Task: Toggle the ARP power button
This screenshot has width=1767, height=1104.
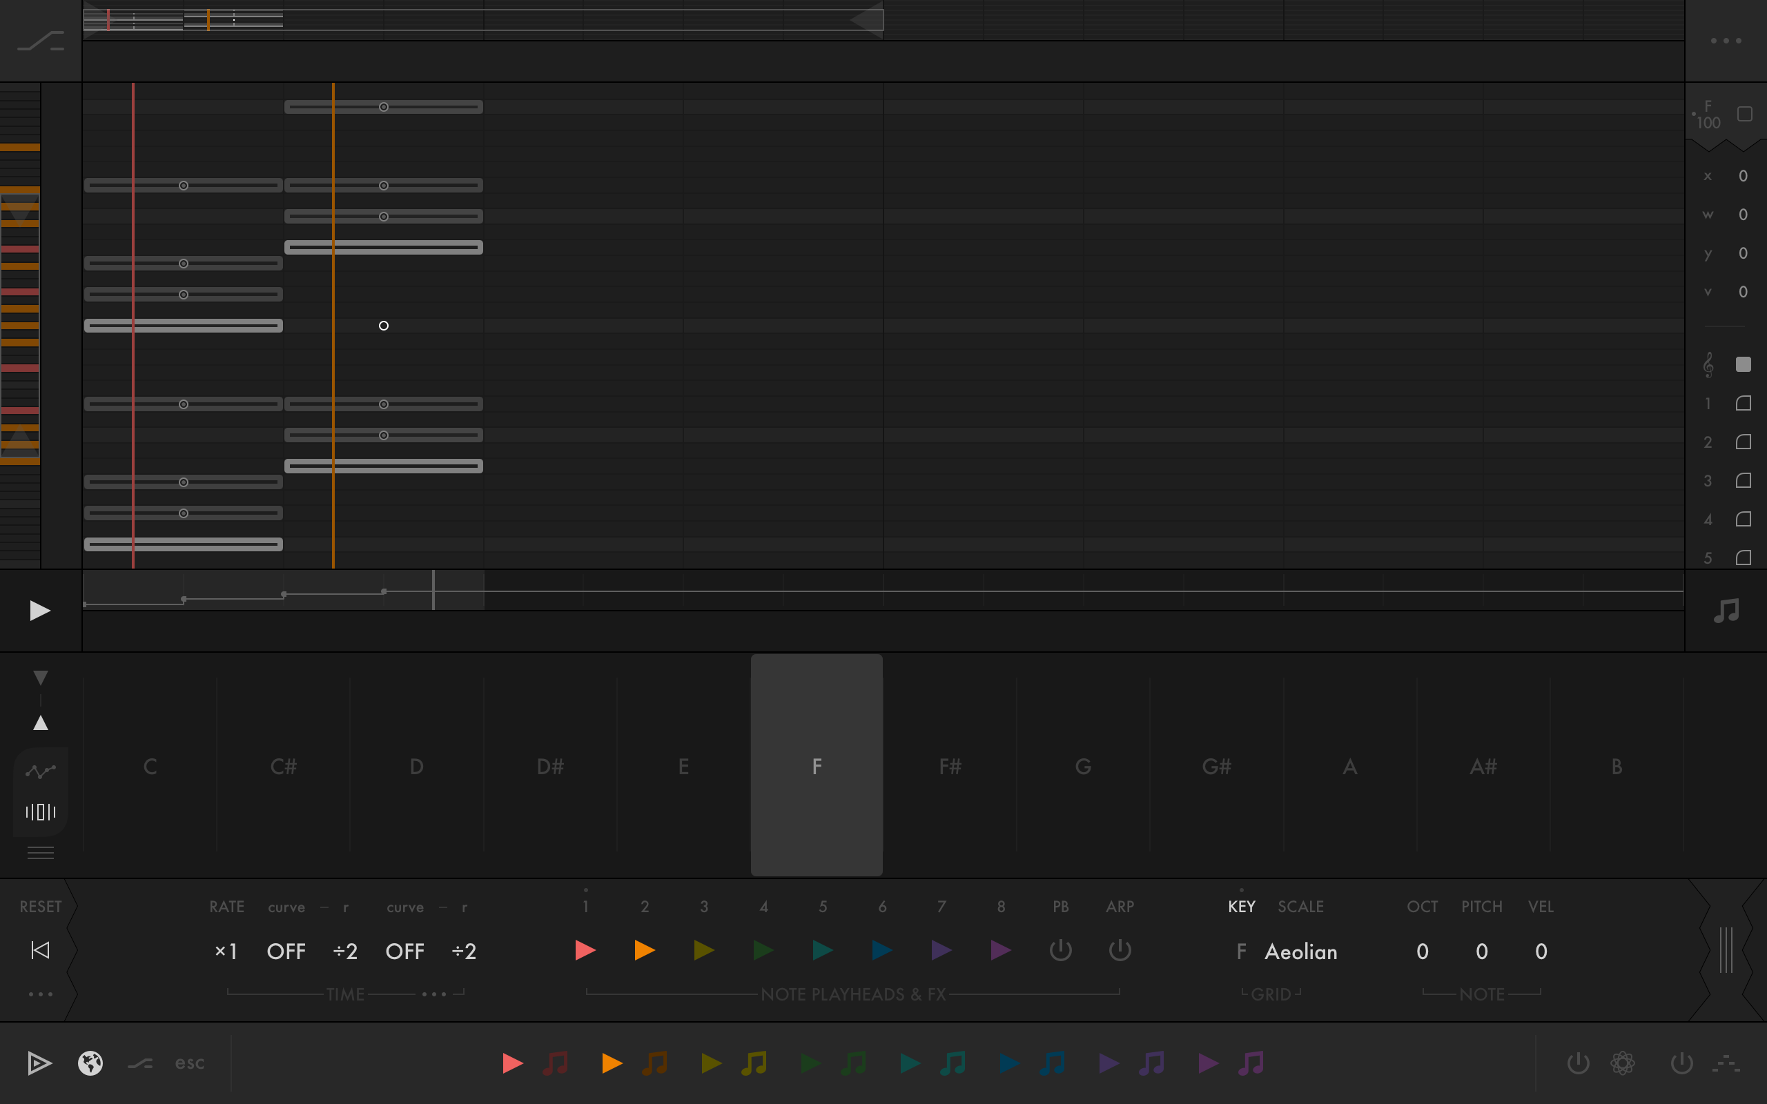Action: [x=1120, y=950]
